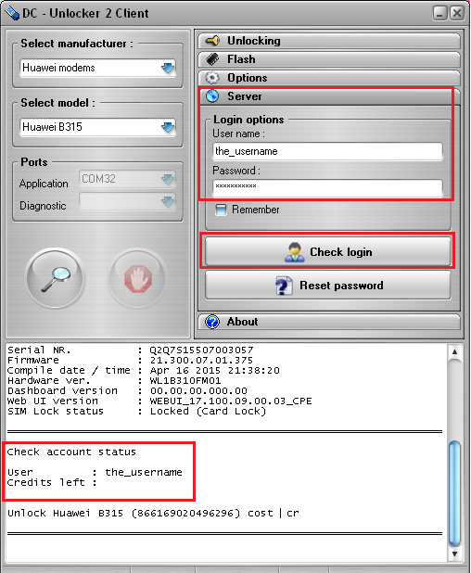Click the user icon on Check login

coord(295,252)
